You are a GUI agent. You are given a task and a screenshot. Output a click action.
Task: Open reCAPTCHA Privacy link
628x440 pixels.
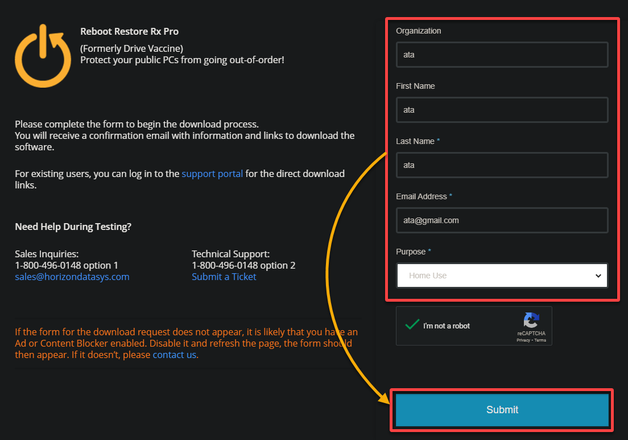tap(523, 340)
